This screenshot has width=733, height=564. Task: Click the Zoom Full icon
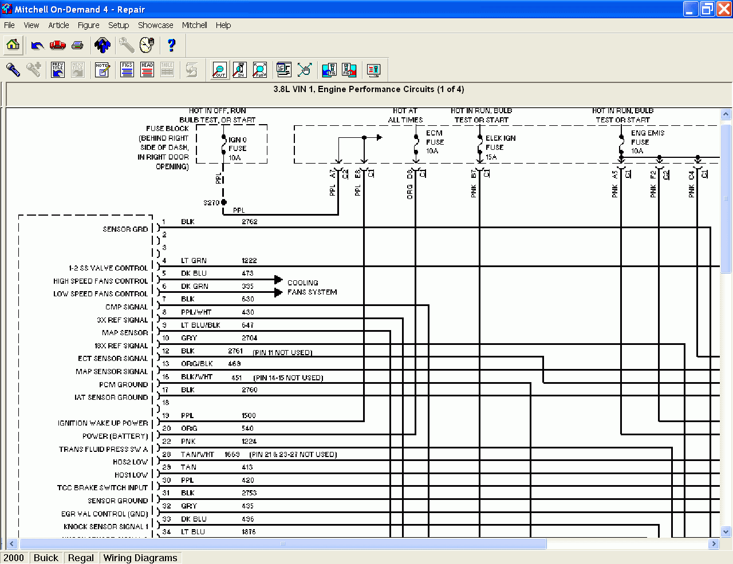[259, 69]
